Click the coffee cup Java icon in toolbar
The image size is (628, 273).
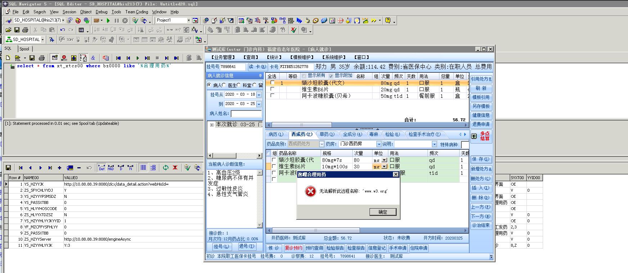[307, 21]
